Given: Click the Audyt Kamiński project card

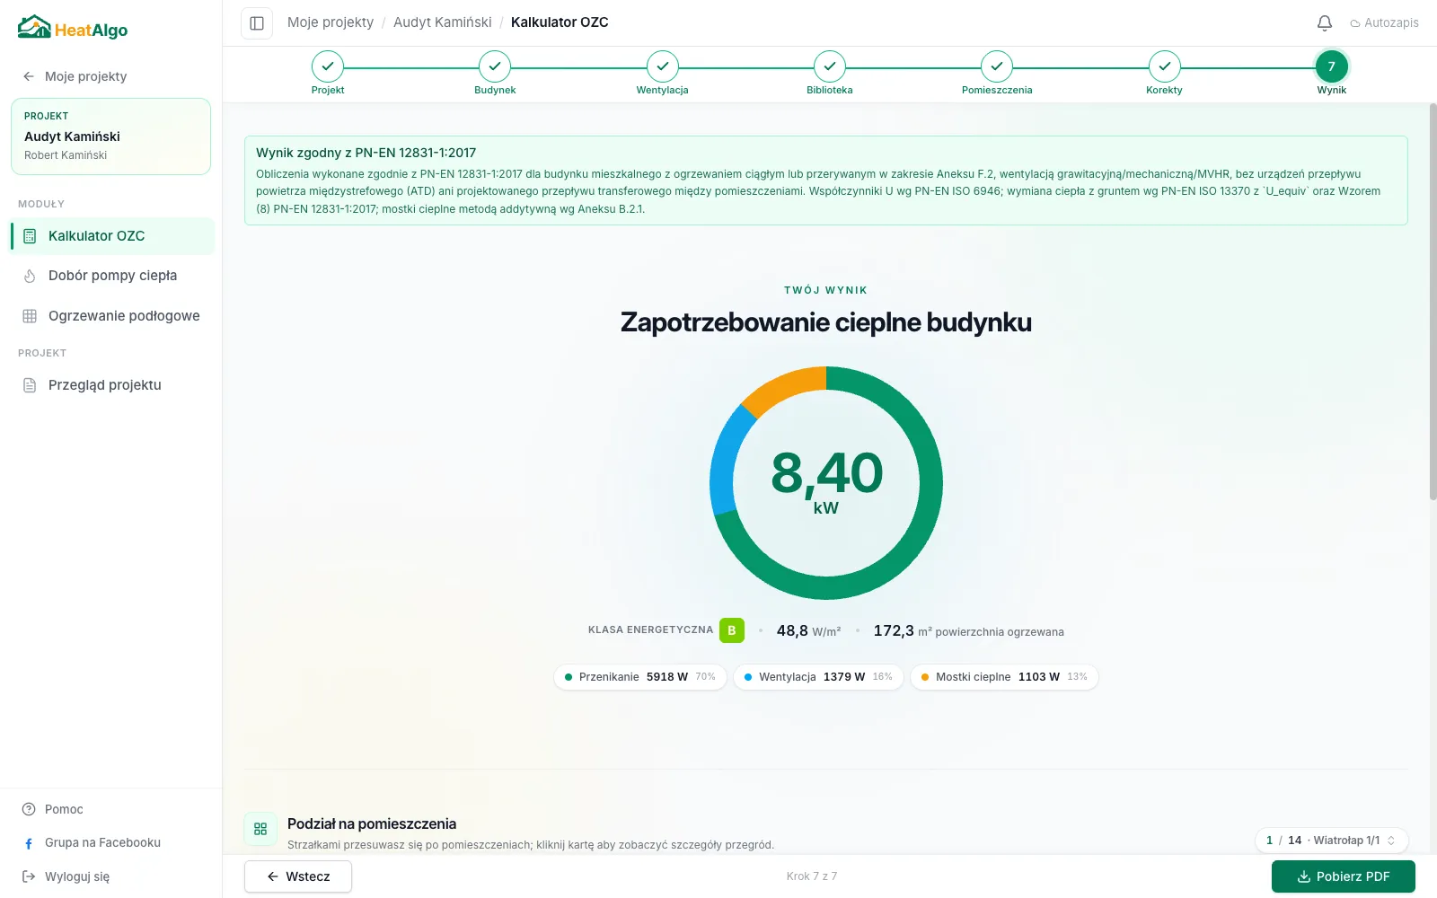Looking at the screenshot, I should pyautogui.click(x=110, y=136).
